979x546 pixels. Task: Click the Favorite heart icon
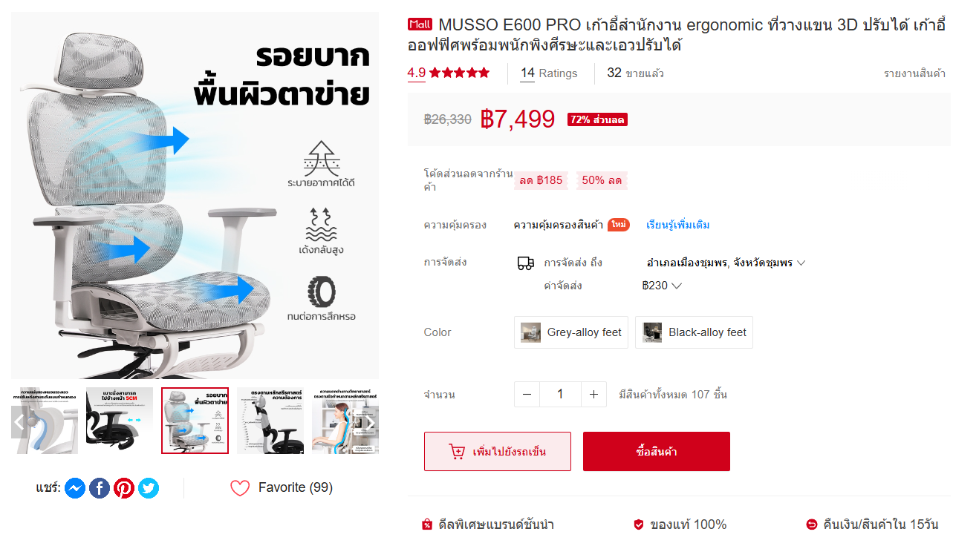tap(240, 488)
